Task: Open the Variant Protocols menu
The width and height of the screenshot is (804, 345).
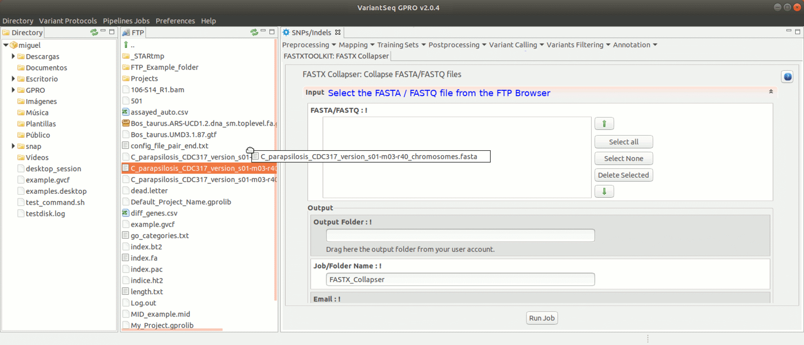Action: 68,21
